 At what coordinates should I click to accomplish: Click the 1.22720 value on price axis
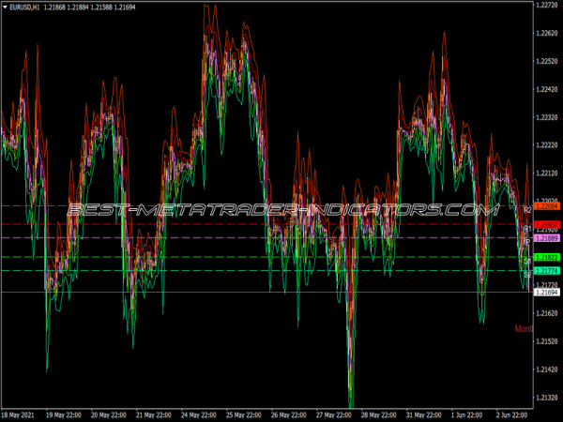(x=546, y=6)
